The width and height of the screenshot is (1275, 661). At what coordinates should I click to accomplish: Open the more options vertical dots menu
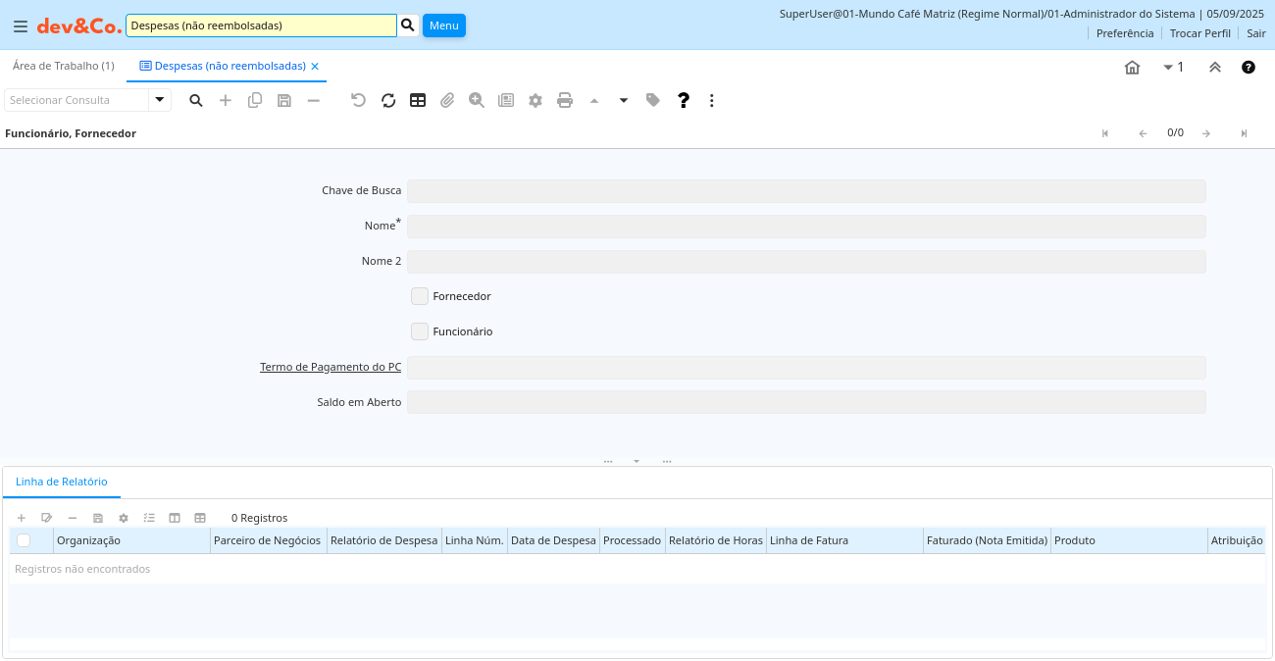click(712, 100)
